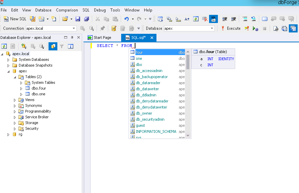Click the Execute button

(231, 28)
